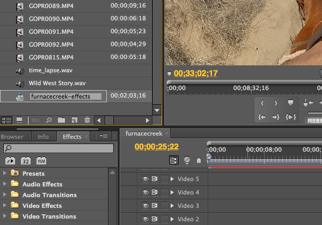
Task: Expand the Presets folder
Action: (x=4, y=174)
